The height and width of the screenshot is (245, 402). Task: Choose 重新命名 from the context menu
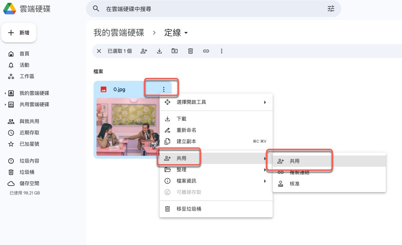tap(186, 130)
